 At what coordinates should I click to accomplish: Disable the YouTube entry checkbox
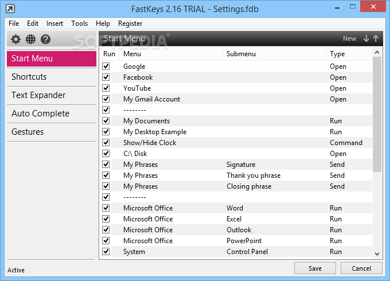(106, 88)
